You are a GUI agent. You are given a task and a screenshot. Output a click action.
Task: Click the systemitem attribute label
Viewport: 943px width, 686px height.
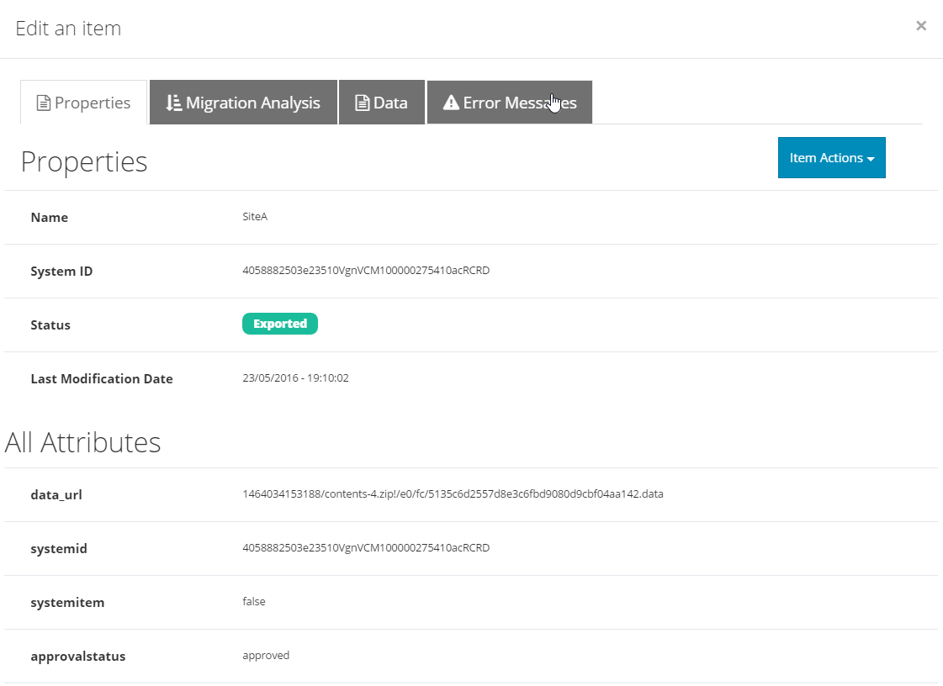click(67, 603)
